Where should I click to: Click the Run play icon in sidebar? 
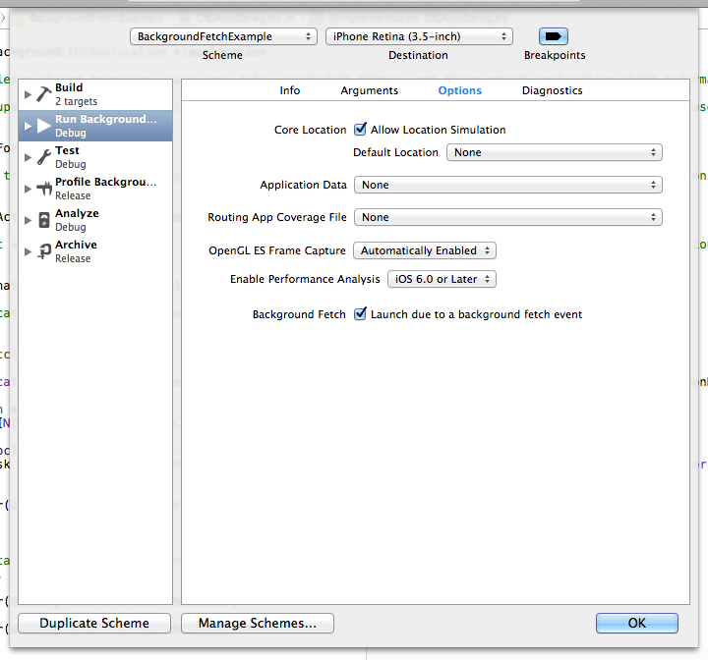coord(43,126)
